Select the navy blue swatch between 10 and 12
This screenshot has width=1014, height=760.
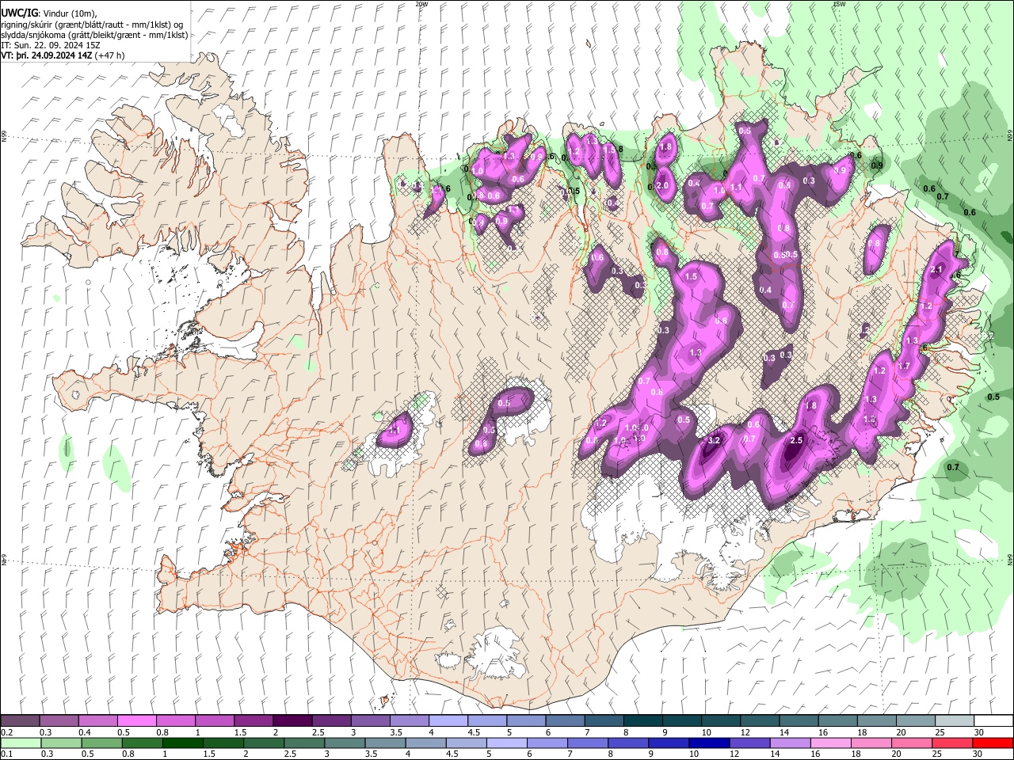707,743
